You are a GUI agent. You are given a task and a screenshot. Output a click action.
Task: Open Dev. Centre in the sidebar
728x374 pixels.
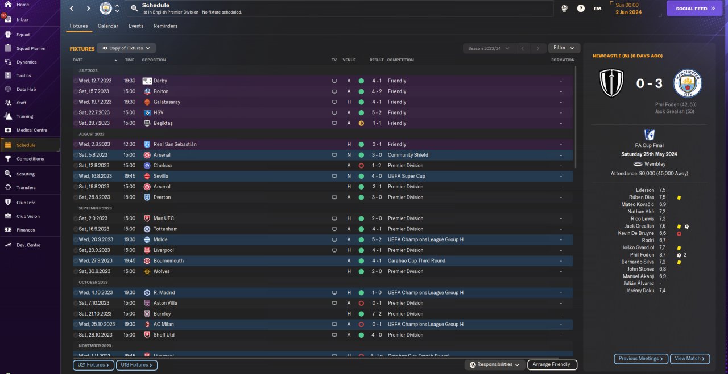tap(28, 245)
